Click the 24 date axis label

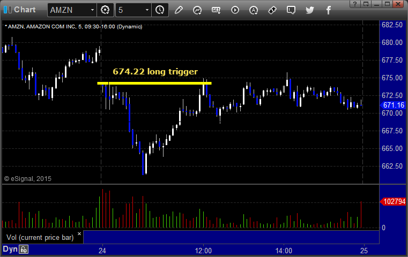(x=102, y=251)
